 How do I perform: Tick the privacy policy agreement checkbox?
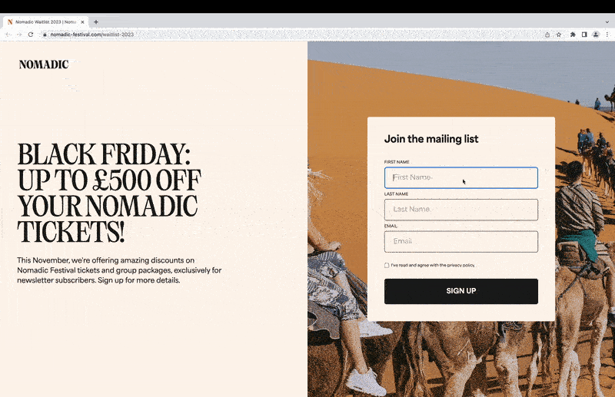click(387, 266)
